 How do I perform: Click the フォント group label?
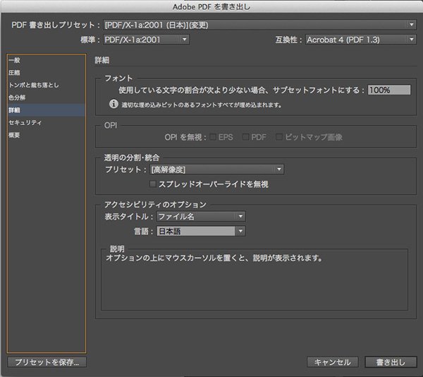(x=118, y=78)
